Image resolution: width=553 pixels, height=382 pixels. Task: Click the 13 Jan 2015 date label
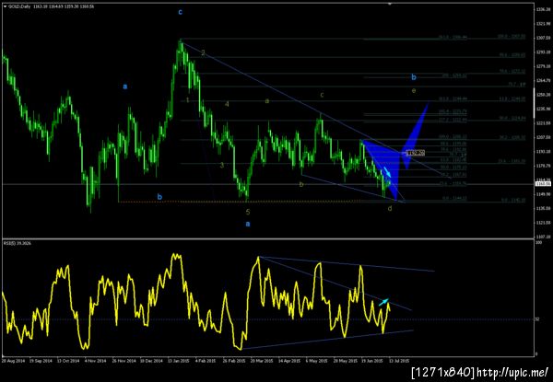click(179, 361)
